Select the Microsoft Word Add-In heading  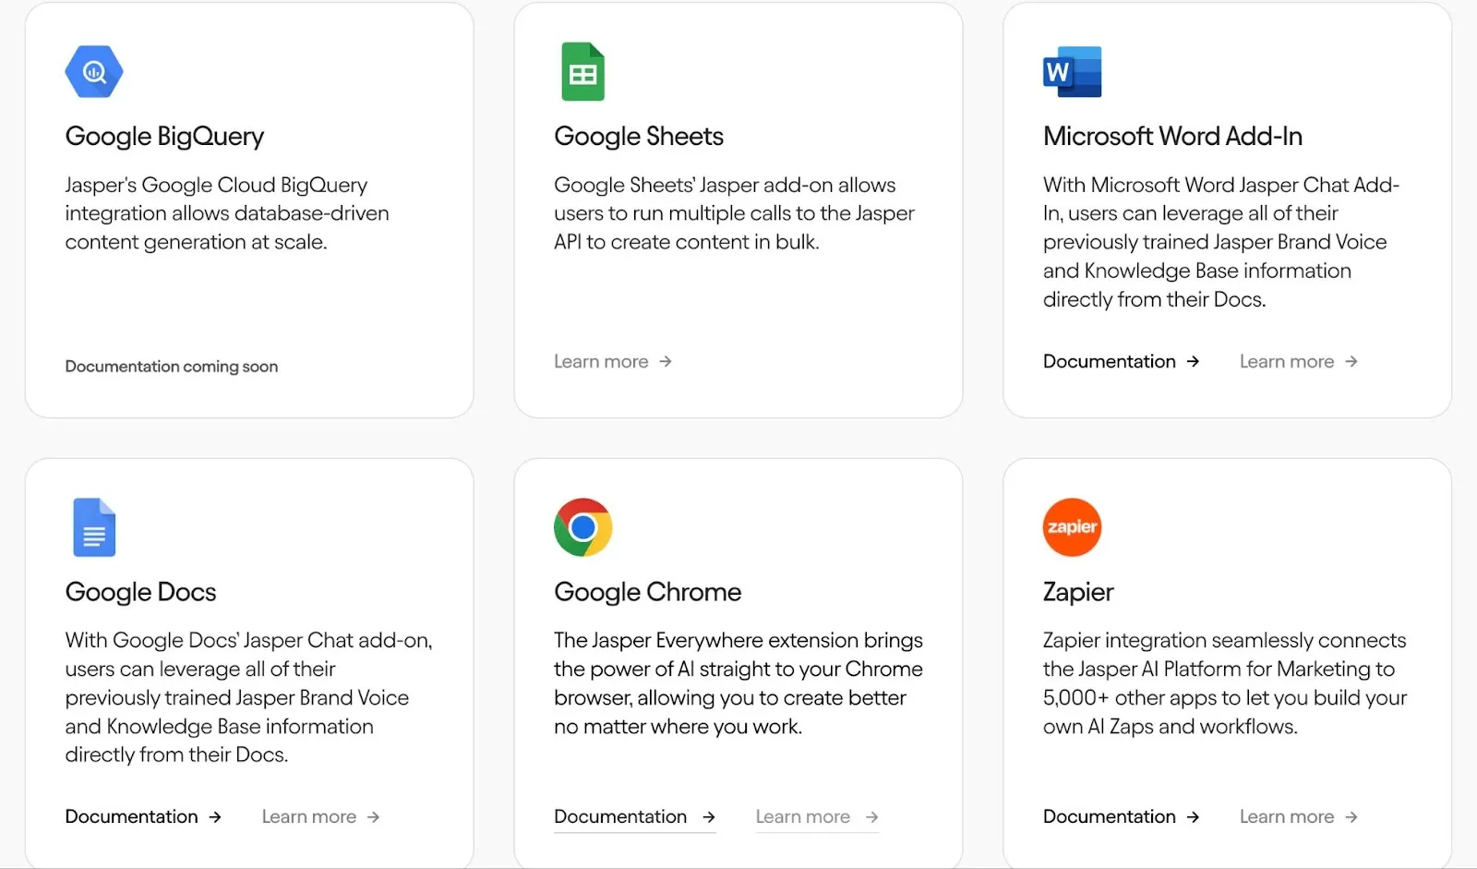click(1172, 137)
